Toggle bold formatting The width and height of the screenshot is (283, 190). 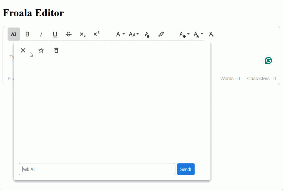click(x=27, y=34)
